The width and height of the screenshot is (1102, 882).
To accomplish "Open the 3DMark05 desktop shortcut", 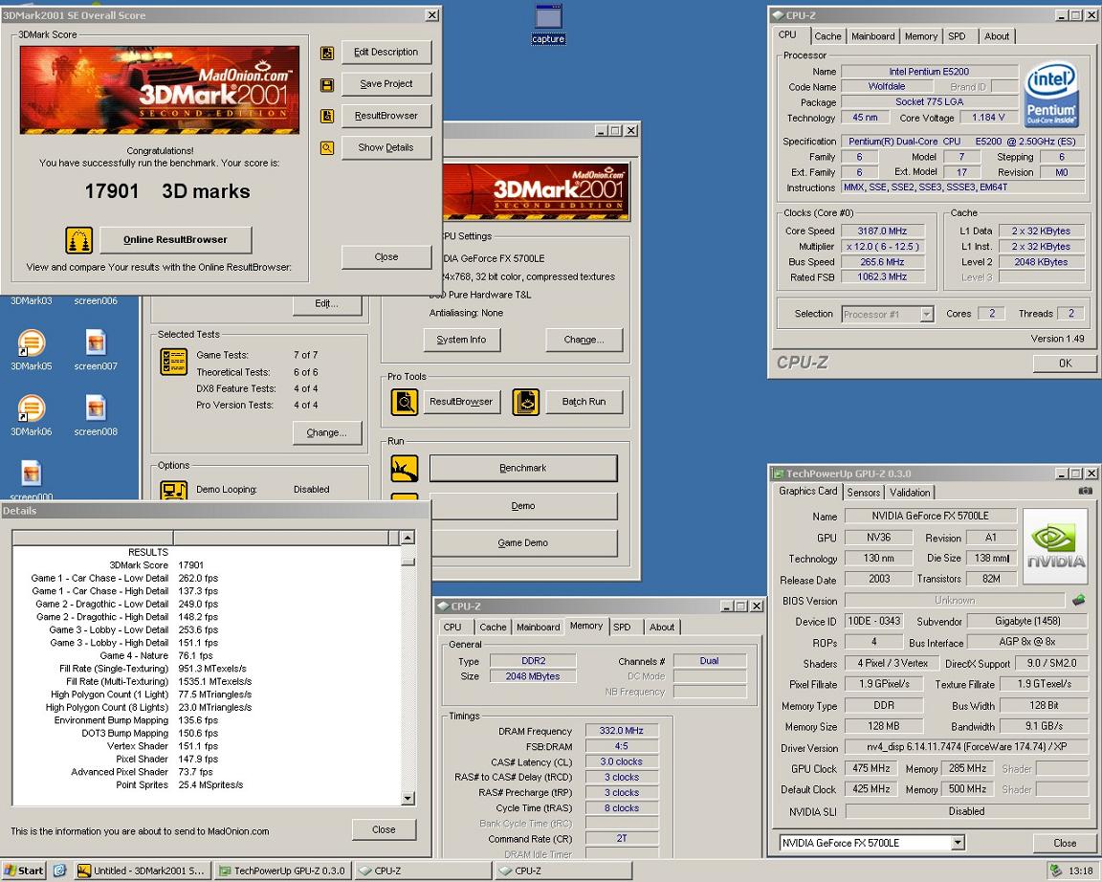I will point(31,350).
